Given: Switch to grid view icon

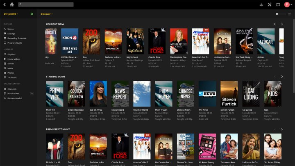Looking at the screenshot, I should point(290,14).
